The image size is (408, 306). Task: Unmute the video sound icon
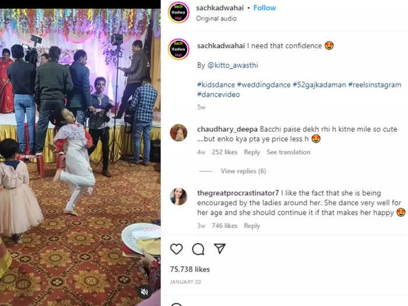click(x=145, y=292)
